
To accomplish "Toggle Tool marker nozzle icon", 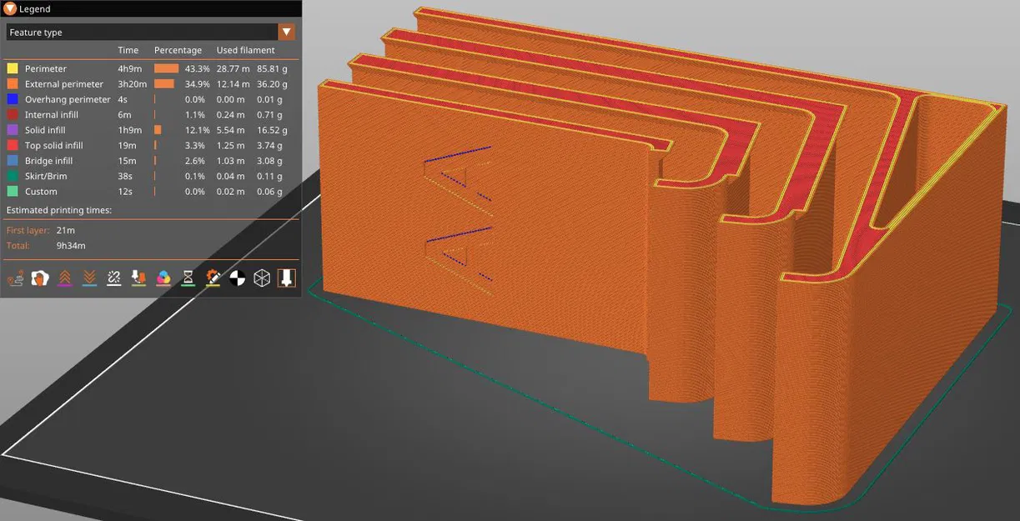I will (287, 278).
